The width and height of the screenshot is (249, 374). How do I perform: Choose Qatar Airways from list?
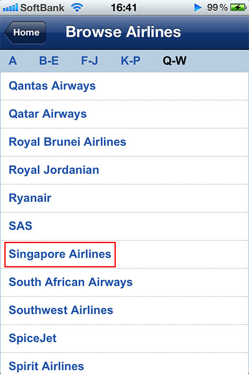tap(125, 114)
